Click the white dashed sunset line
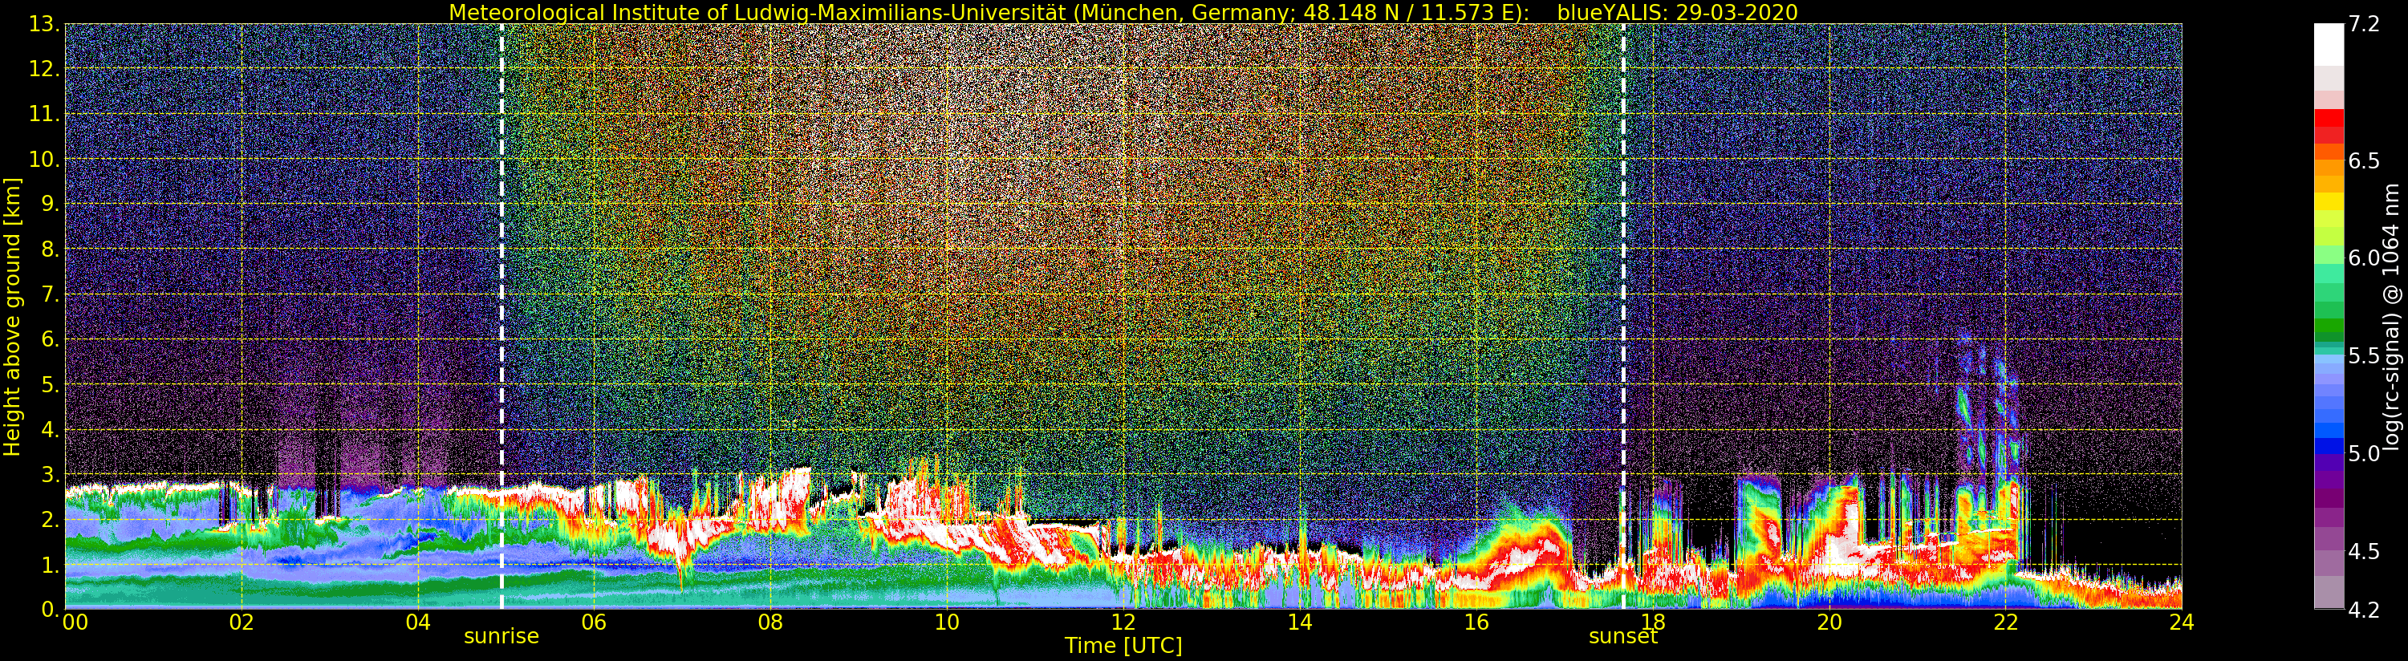 1622,316
